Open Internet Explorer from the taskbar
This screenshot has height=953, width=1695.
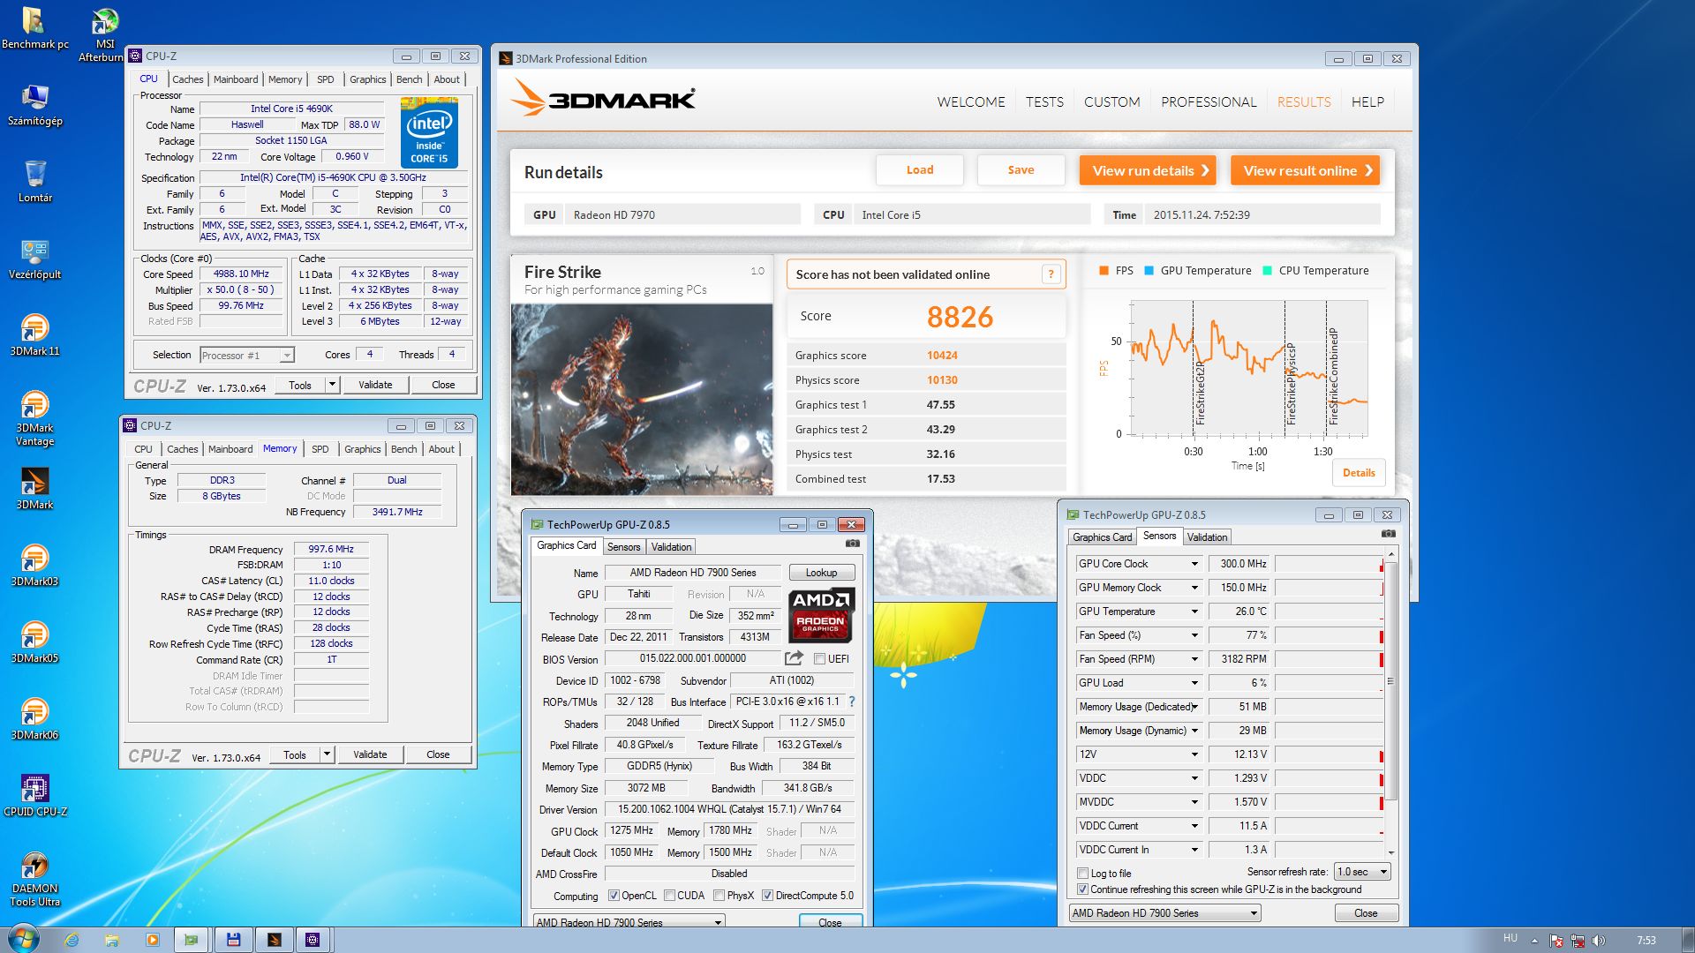tap(72, 940)
